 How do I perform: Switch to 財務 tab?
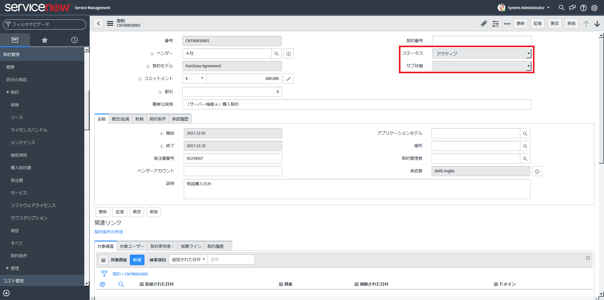pos(139,119)
